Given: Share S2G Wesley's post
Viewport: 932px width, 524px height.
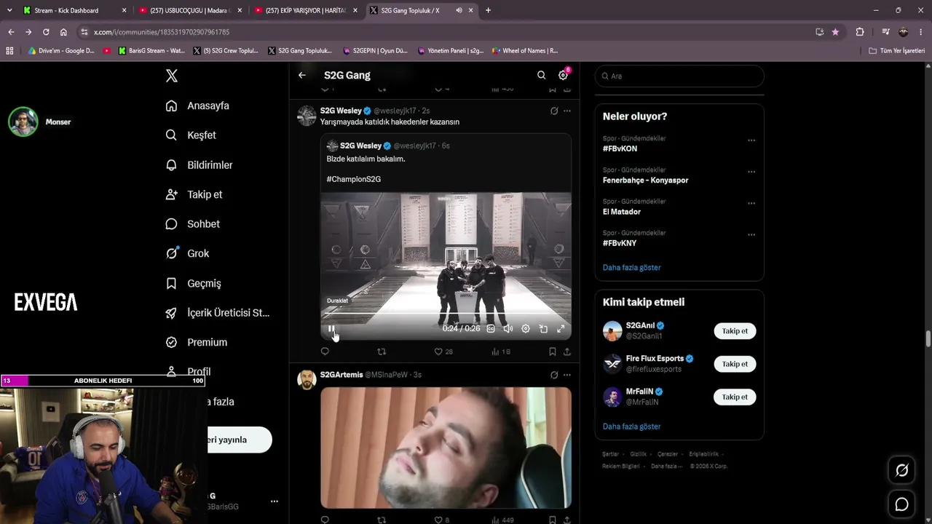Looking at the screenshot, I should pyautogui.click(x=567, y=352).
